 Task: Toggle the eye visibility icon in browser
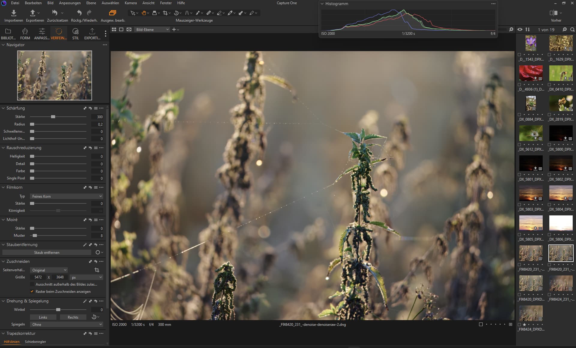(520, 29)
